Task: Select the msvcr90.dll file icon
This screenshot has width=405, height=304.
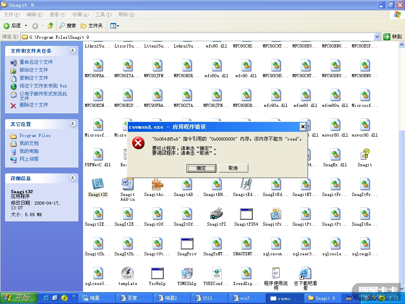Action: pyautogui.click(x=365, y=125)
